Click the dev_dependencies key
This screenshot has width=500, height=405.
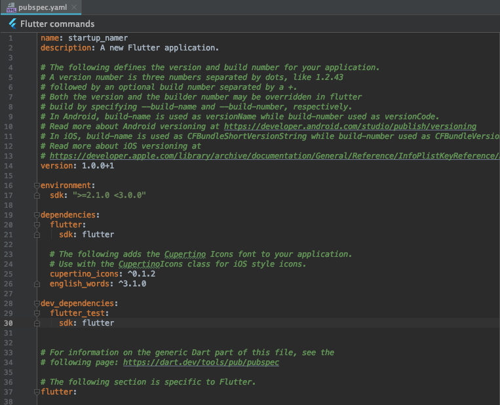click(x=77, y=303)
